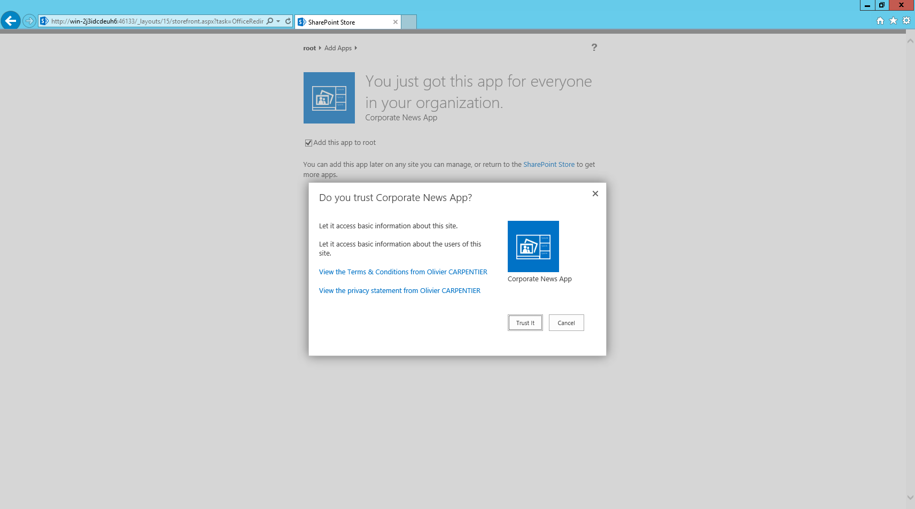Screen dimensions: 915x509
Task: Close the SharePoint Store tab
Action: 396,22
